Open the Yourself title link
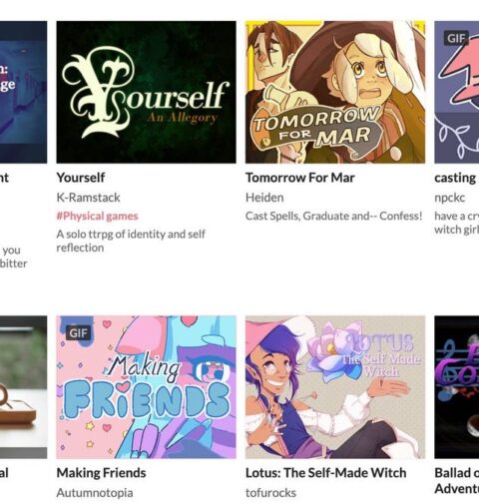 pos(81,178)
